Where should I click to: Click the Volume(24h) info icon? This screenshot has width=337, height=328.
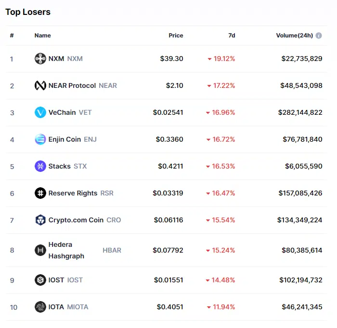319,36
